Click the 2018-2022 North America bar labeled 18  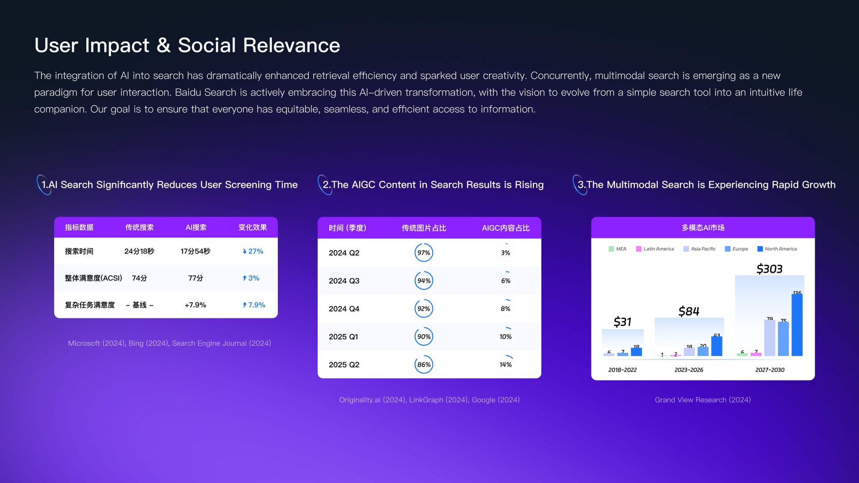point(636,352)
